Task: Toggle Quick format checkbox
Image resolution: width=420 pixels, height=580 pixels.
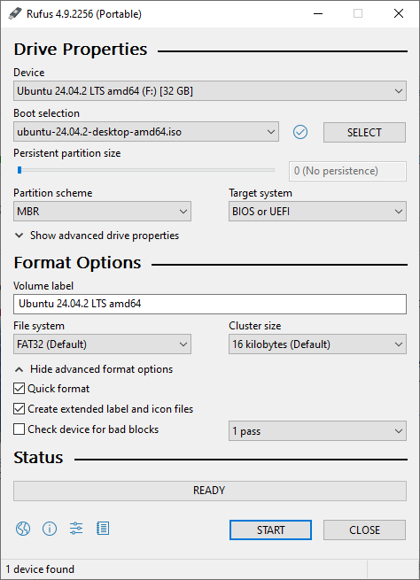Action: (x=19, y=389)
